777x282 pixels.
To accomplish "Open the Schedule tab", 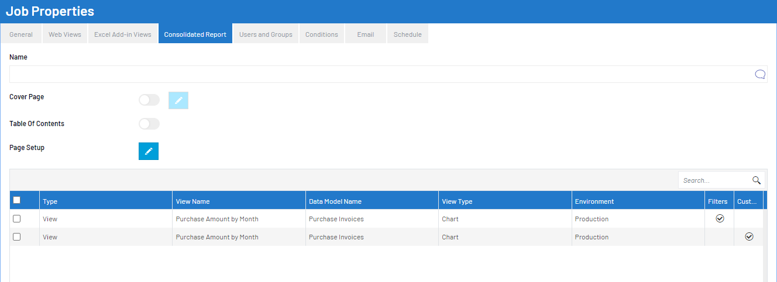I will 407,34.
